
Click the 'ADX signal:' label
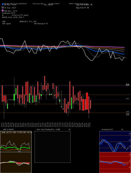7,24
